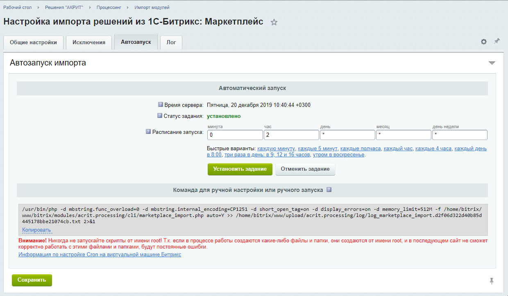508x296 pixels.
Task: Click the pin icon near Сохранить button
Action: pyautogui.click(x=492, y=281)
